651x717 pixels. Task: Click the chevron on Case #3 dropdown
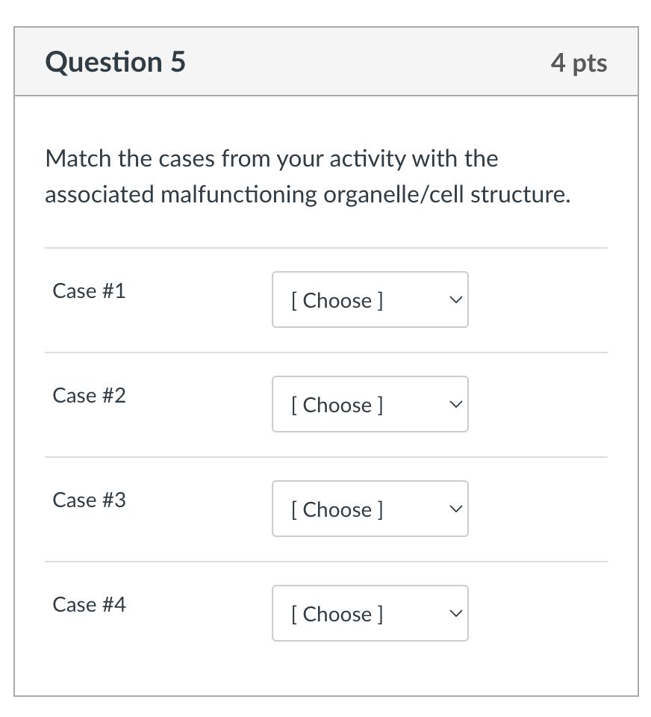[x=455, y=509]
